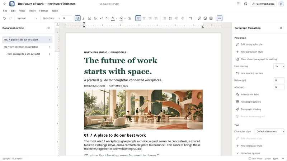Viewport: 287px width, 161px height.
Task: Open the Insert menu
Action: coord(32,11)
